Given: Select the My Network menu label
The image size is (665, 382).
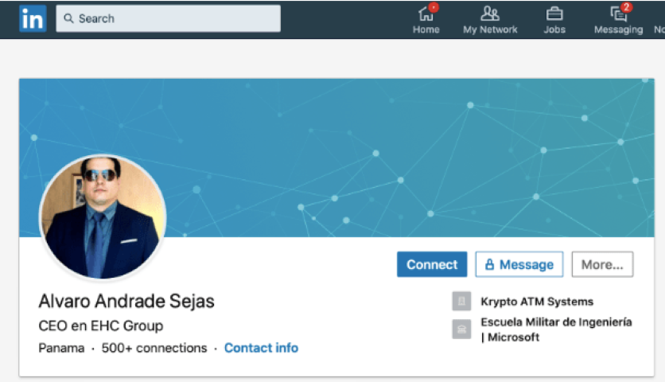Looking at the screenshot, I should click(490, 29).
